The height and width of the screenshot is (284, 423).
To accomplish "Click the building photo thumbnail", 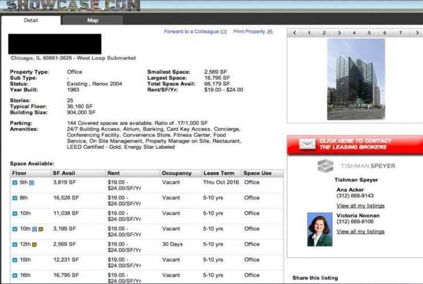I will (356, 79).
